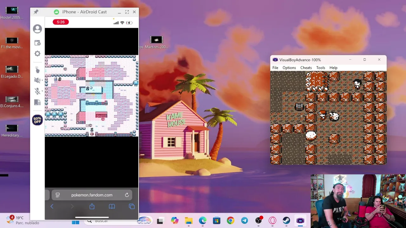The width and height of the screenshot is (406, 228).
Task: Open Task View from the taskbar
Action: tap(160, 221)
